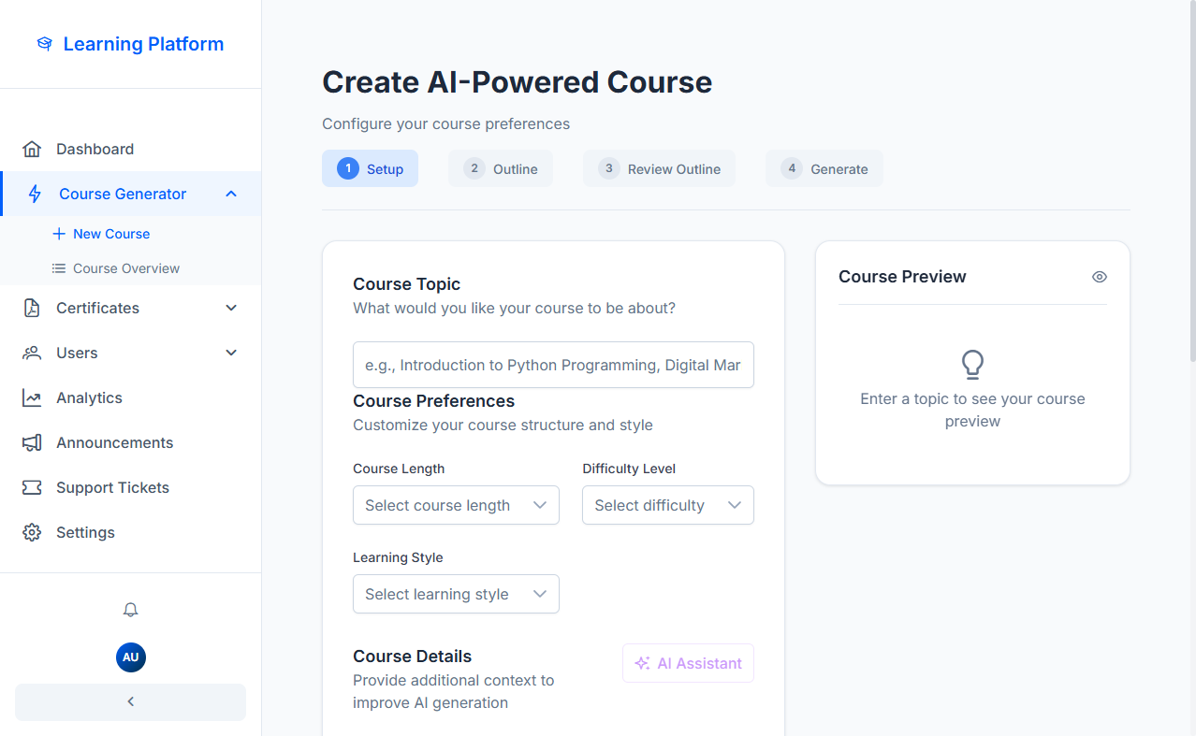Screen dimensions: 1196x736
Task: Open the Difficulty Level dropdown
Action: point(667,505)
